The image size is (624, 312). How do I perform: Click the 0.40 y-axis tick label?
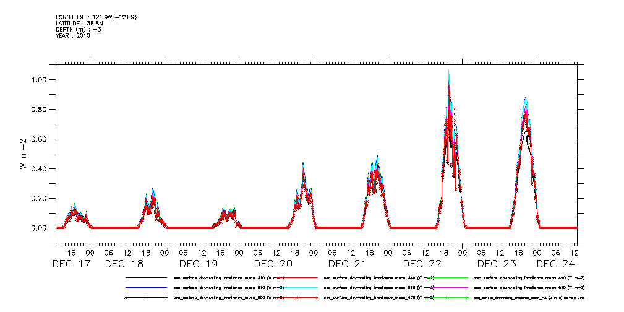(x=40, y=168)
